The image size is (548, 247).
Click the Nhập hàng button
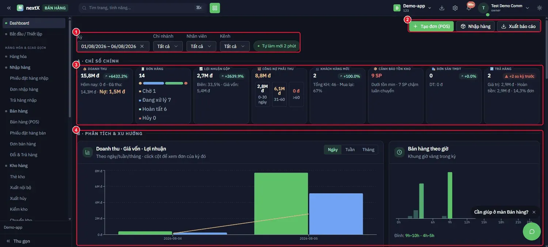(476, 26)
